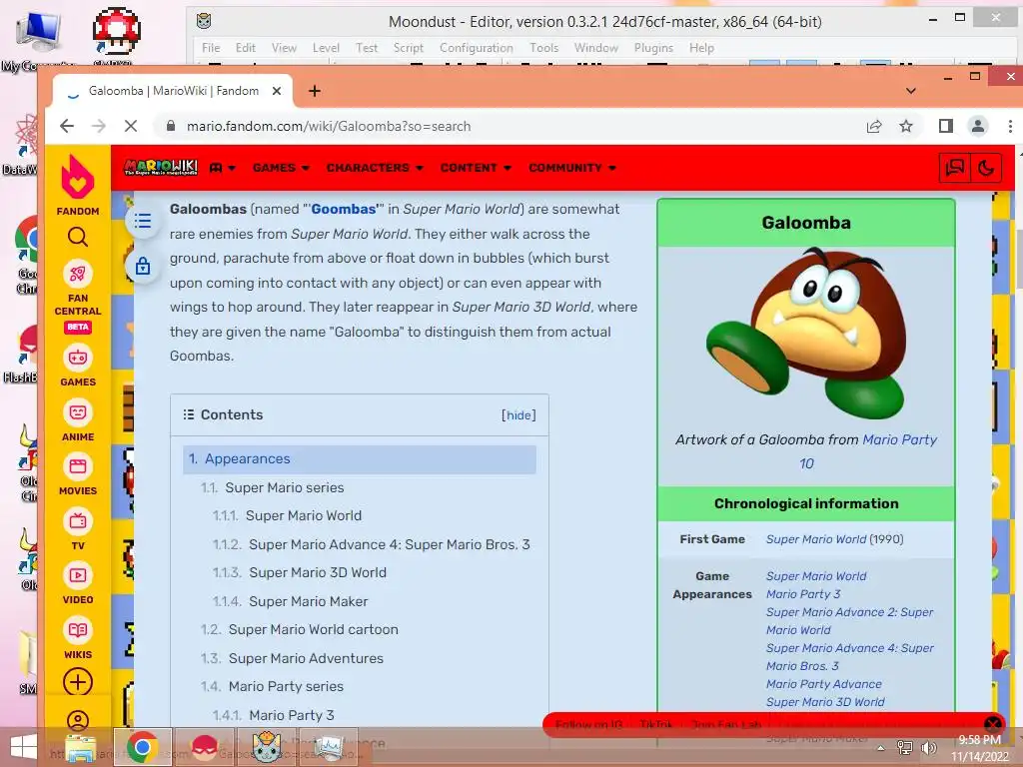The height and width of the screenshot is (767, 1023).
Task: Click the address bar URL field
Action: 507,126
